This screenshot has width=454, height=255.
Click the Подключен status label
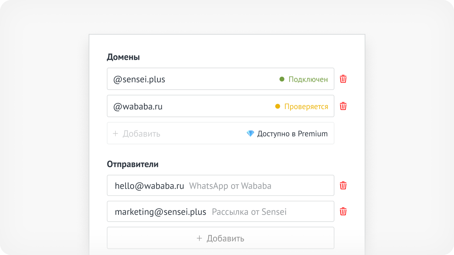click(x=308, y=79)
